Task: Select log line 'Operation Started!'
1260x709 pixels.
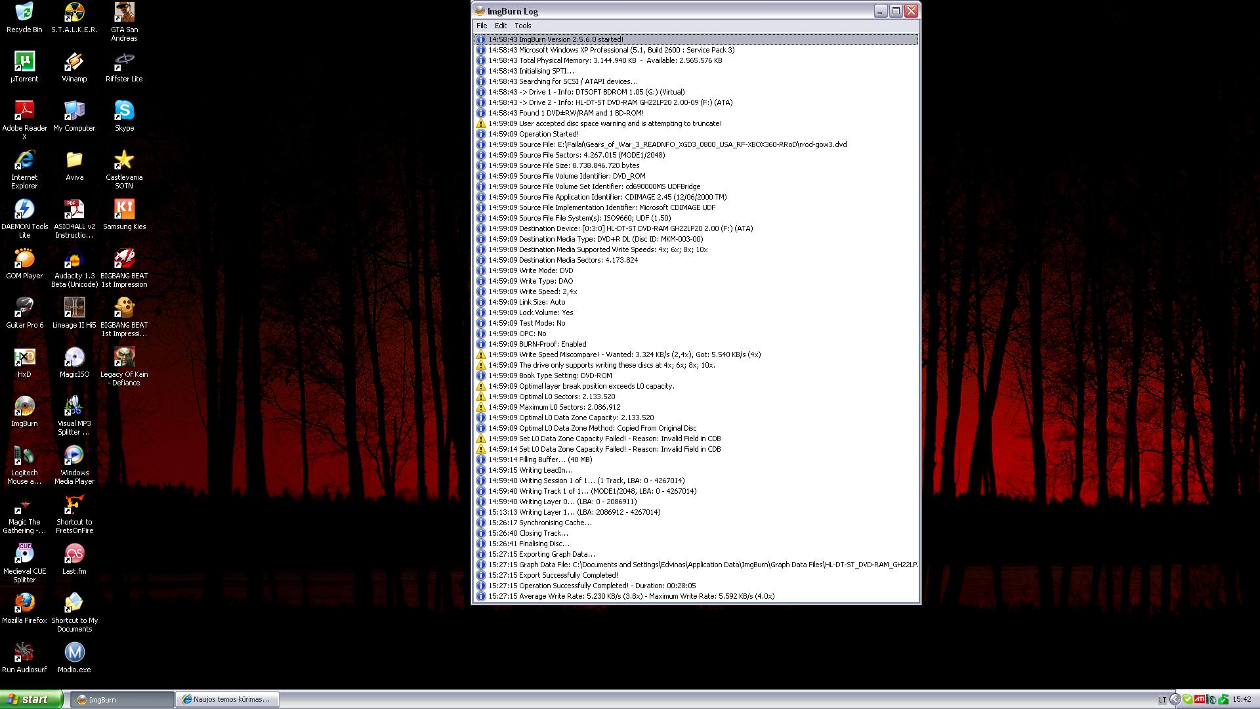Action: pos(696,134)
